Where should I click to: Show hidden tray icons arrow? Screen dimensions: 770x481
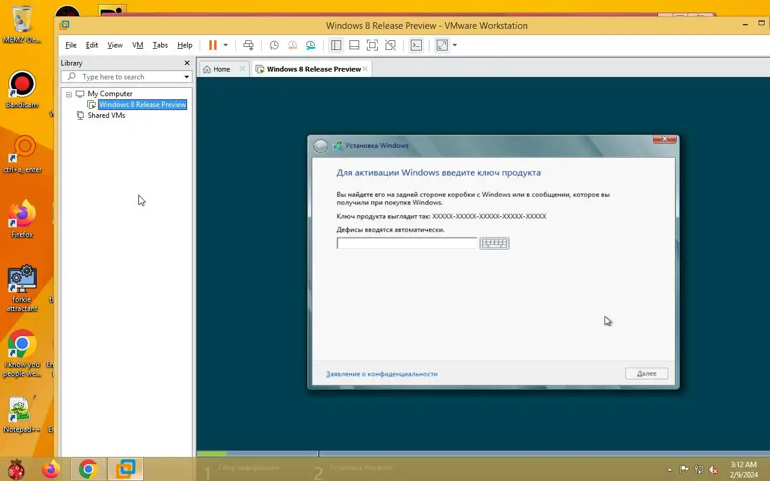670,470
